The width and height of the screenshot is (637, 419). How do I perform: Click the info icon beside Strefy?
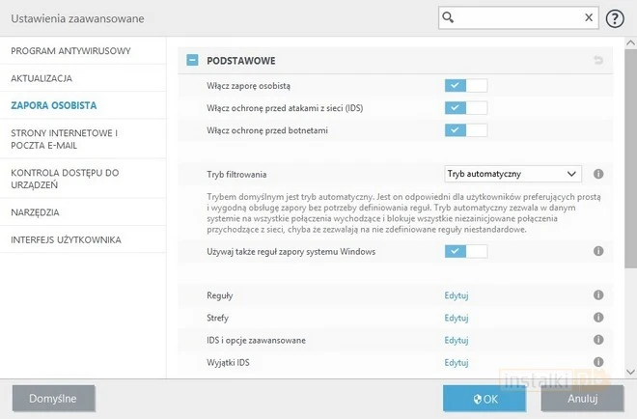[x=598, y=317]
